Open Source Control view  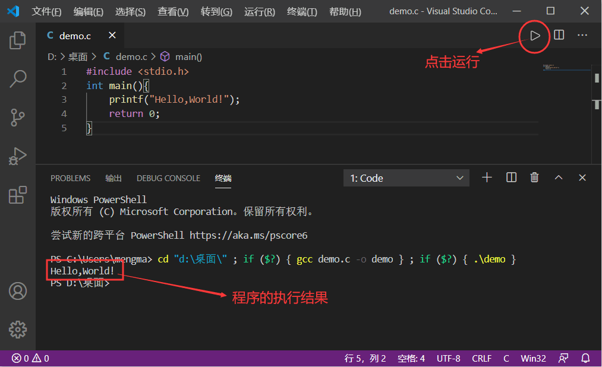pos(17,118)
